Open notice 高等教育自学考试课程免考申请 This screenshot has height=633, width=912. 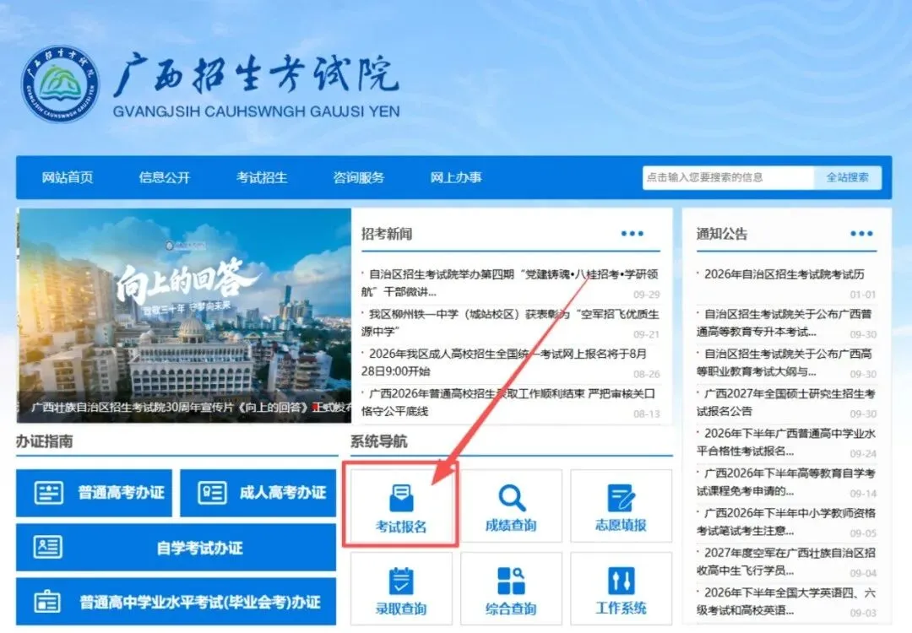point(786,482)
